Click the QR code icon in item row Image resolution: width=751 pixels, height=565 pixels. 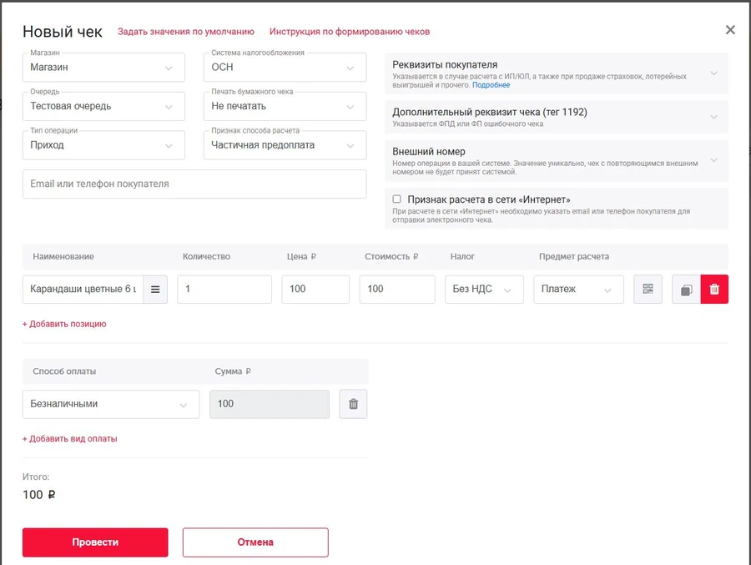coord(648,290)
